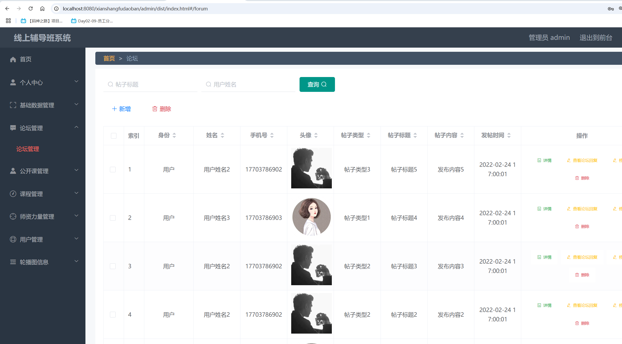Screen dimensions: 622x344
Task: Expand the 轮播图信息 sidebar menu
Action: (43, 262)
